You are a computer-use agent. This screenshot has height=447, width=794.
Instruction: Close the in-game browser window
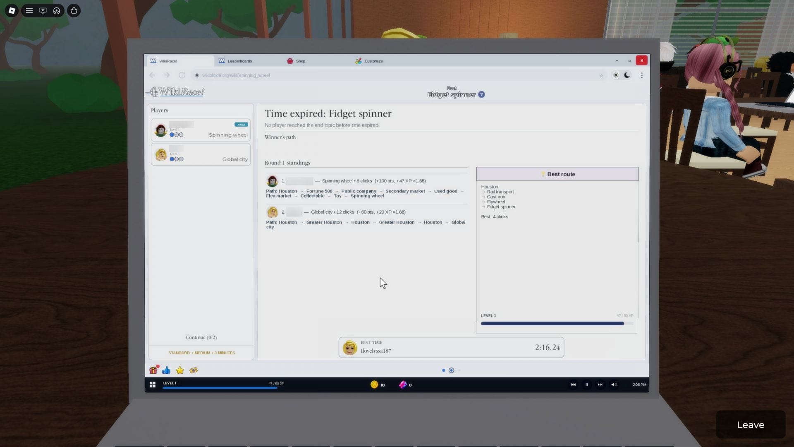(641, 60)
